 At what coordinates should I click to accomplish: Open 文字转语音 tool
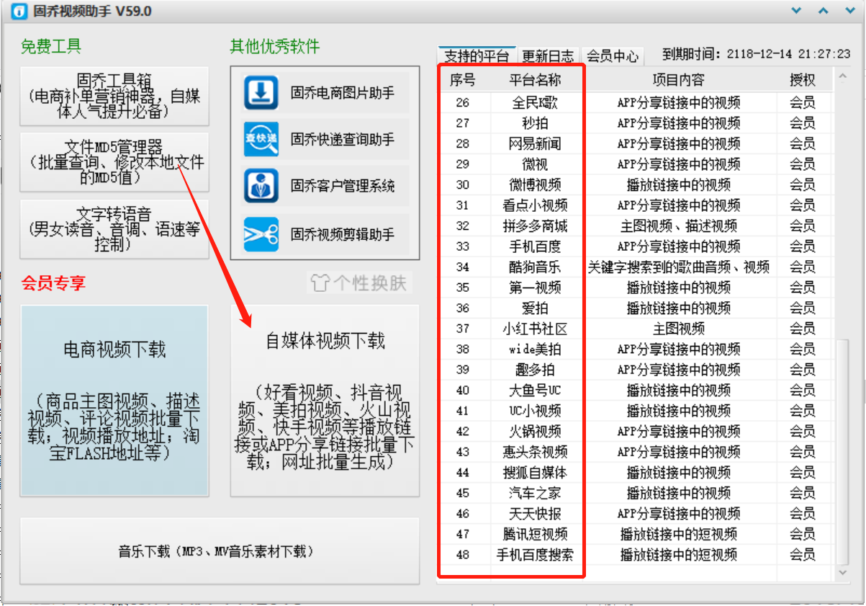coord(114,229)
